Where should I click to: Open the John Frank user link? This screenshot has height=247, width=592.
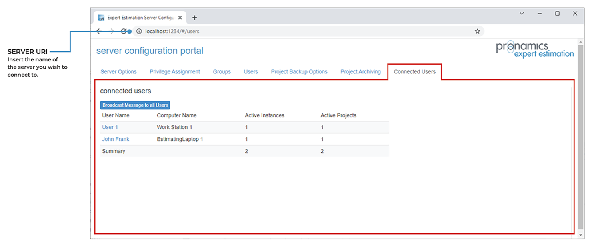click(116, 139)
